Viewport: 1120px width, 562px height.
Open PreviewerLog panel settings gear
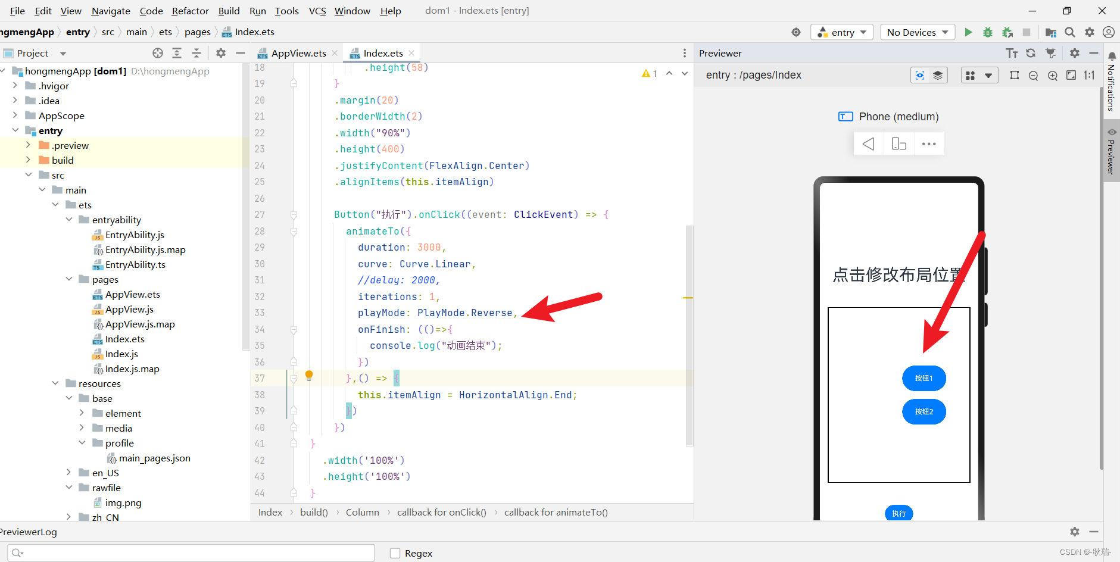click(x=1075, y=532)
